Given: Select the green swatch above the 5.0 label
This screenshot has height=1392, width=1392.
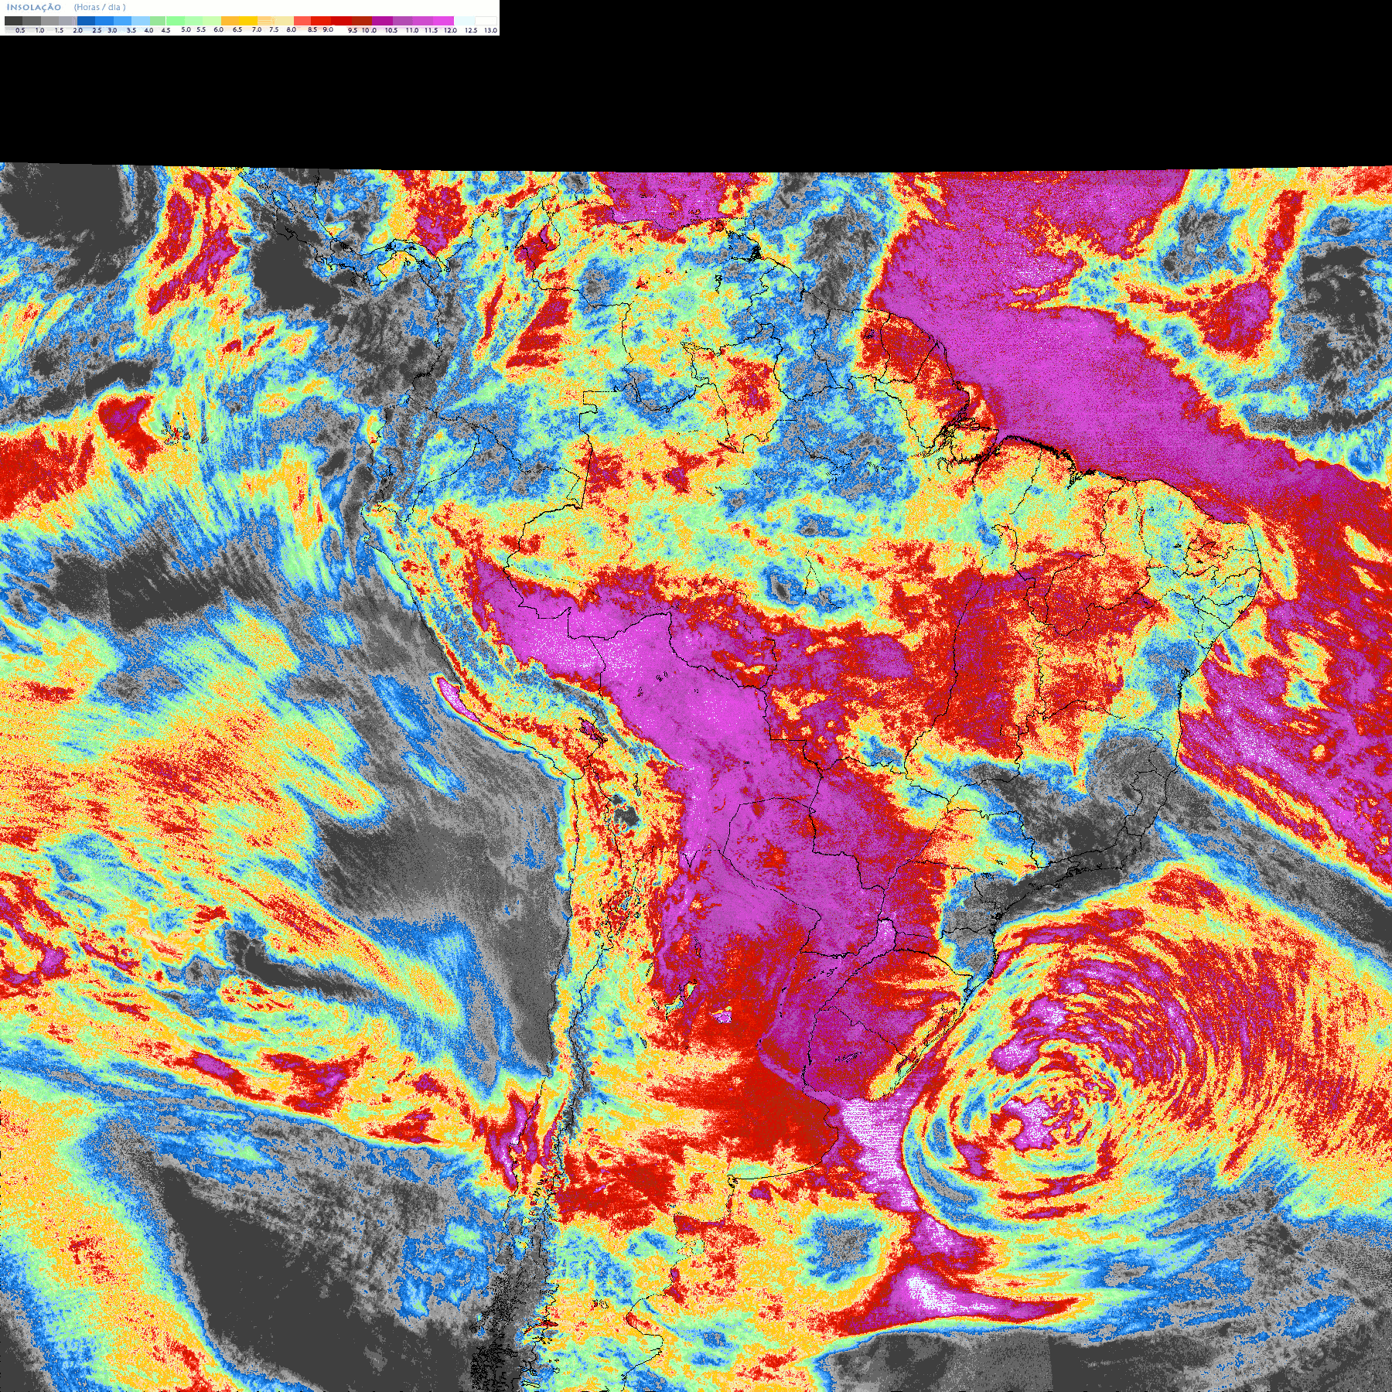Looking at the screenshot, I should tap(176, 21).
